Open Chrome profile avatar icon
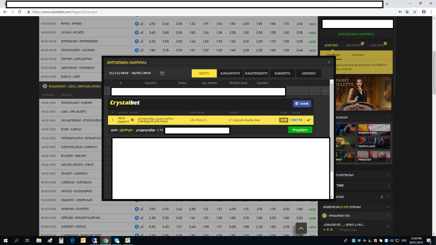Image resolution: width=436 pixels, height=245 pixels. coord(424,12)
